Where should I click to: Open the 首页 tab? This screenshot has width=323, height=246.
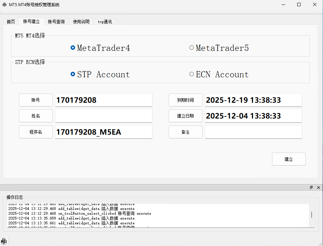pos(11,22)
